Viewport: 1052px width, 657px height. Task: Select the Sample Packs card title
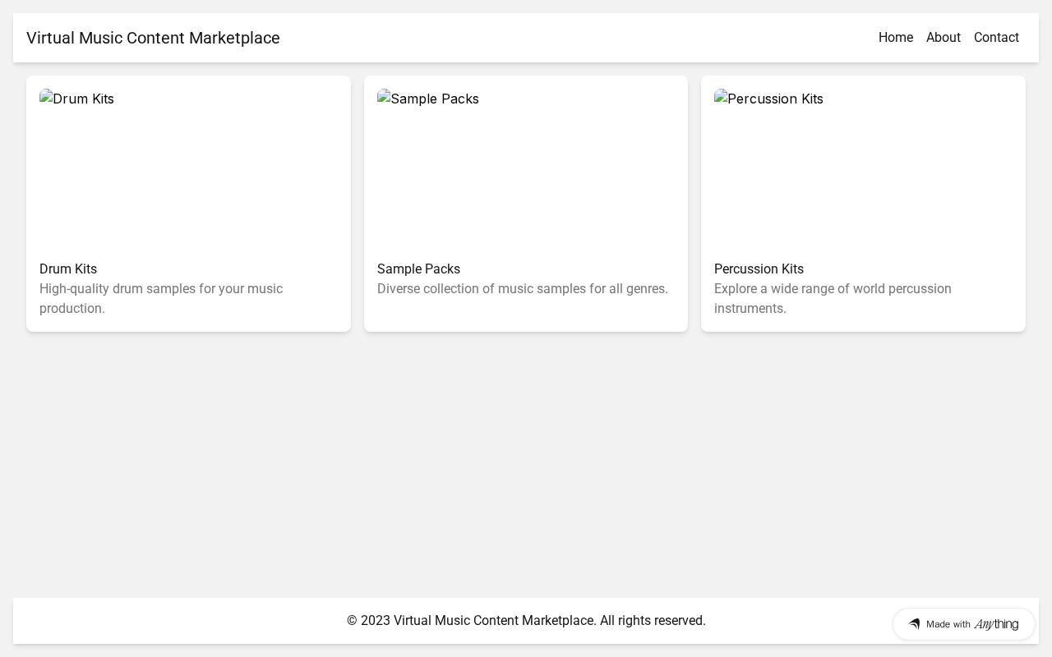point(418,269)
